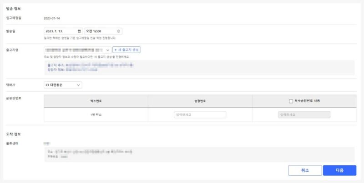
Task: Click the 출고지 주소 information box
Action: pyautogui.click(x=199, y=68)
